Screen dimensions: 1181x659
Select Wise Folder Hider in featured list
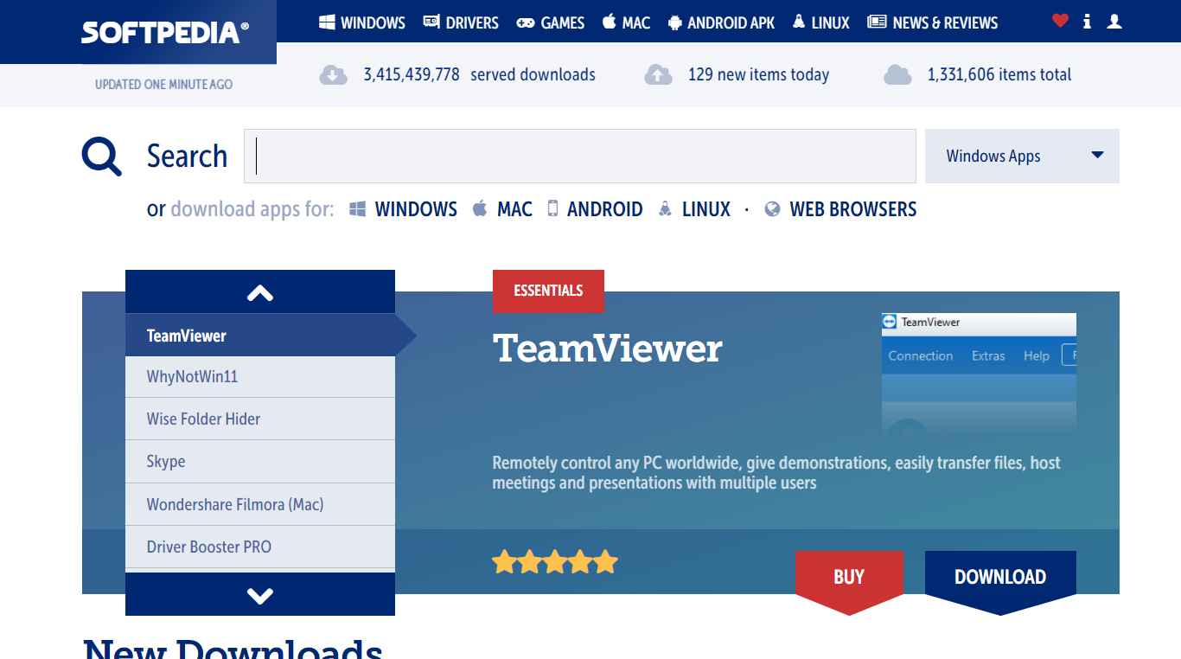[x=260, y=419]
